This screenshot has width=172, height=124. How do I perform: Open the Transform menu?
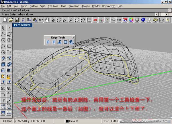click(53, 6)
